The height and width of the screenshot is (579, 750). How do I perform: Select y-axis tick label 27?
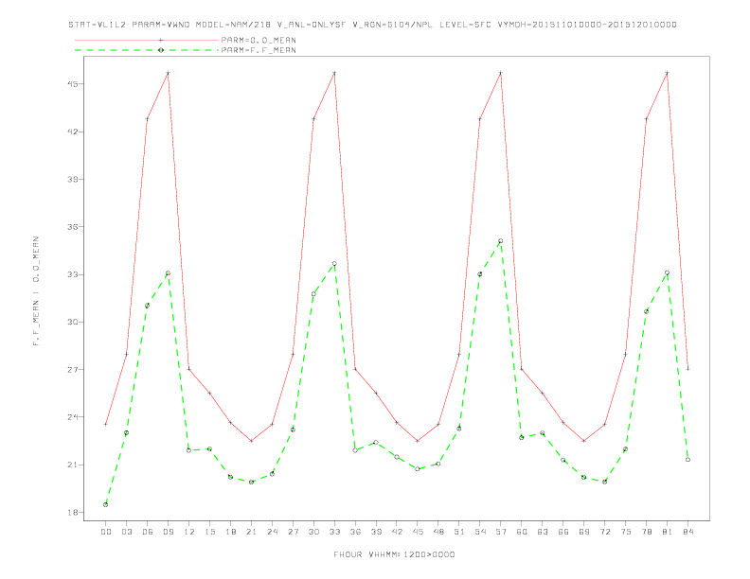(x=73, y=370)
